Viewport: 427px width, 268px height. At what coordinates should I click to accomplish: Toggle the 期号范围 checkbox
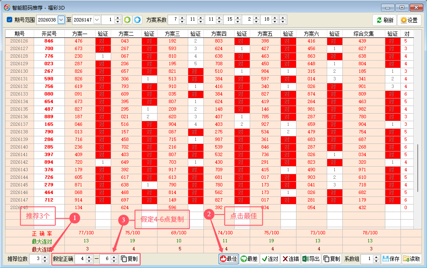(x=10, y=20)
